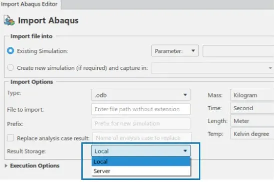
Task: Open the .odb Type dropdown
Action: coord(141,95)
